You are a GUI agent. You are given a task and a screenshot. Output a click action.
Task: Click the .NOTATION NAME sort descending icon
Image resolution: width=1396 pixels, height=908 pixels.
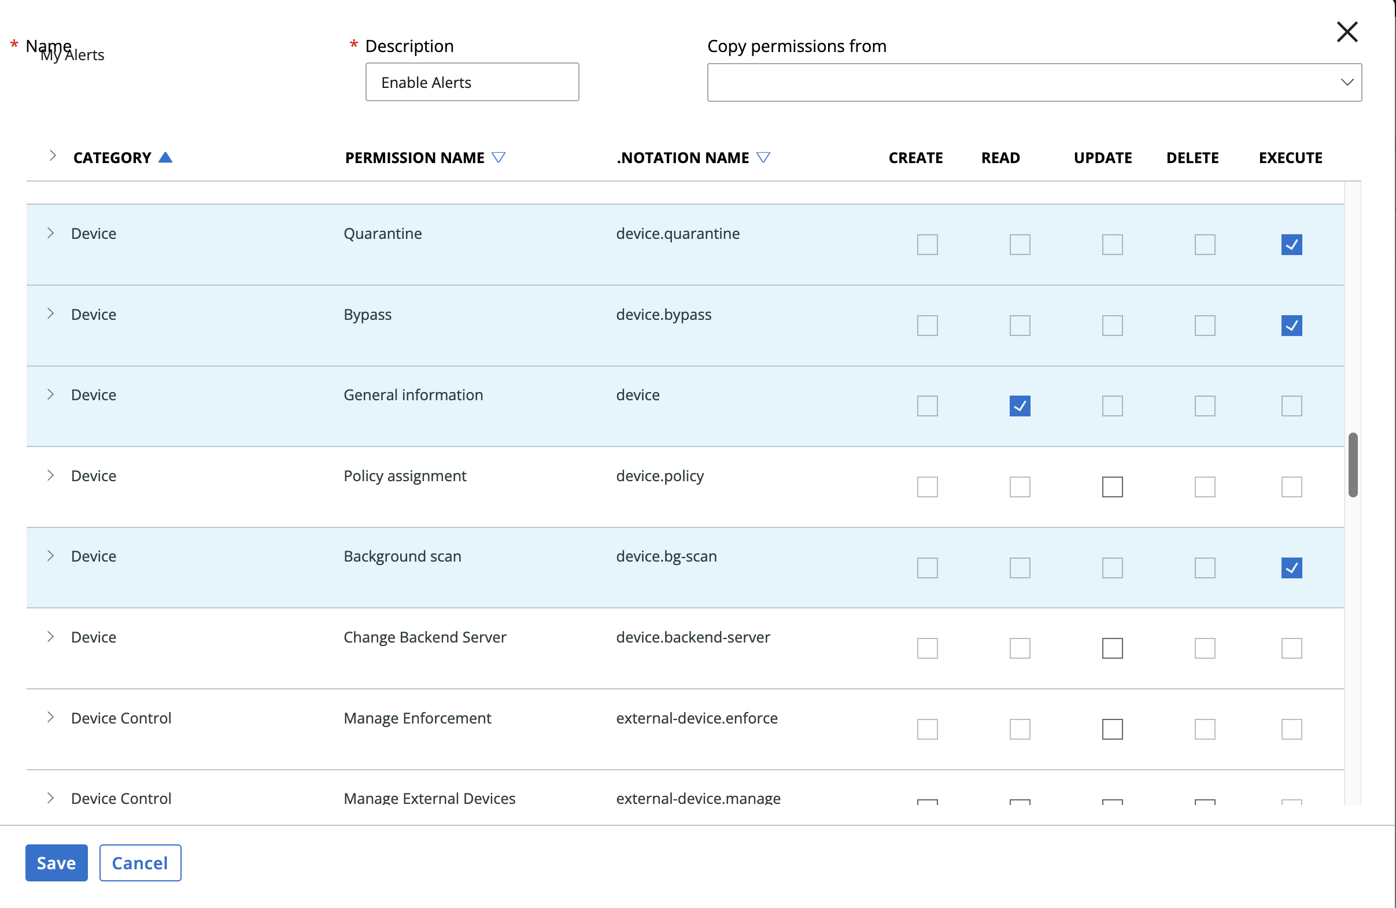coord(764,157)
